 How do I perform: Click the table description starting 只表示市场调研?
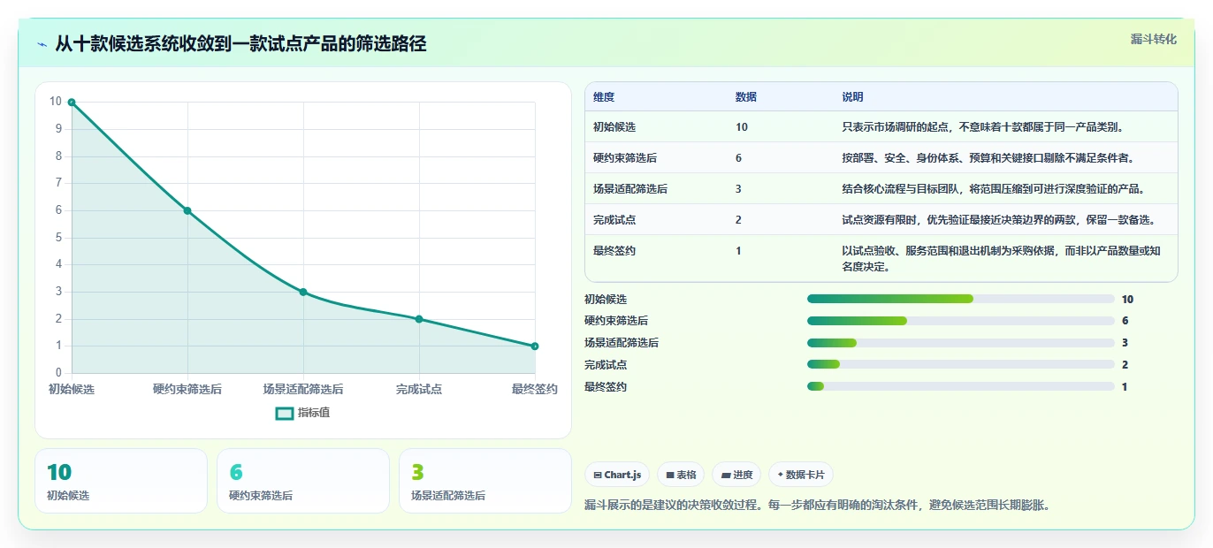[982, 127]
